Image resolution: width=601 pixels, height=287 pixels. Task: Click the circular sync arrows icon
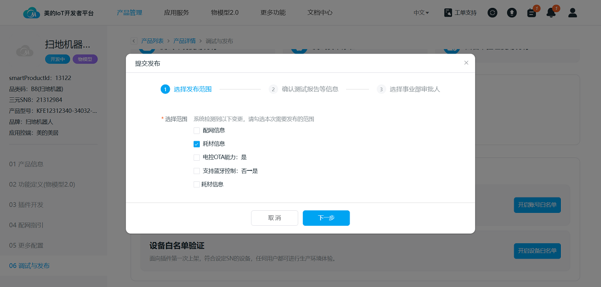click(x=492, y=12)
